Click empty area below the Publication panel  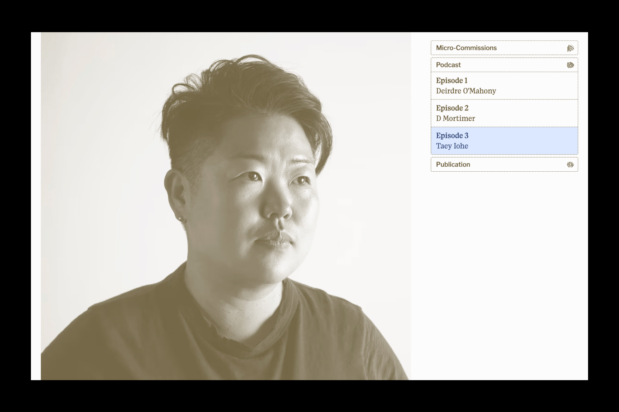[504, 263]
